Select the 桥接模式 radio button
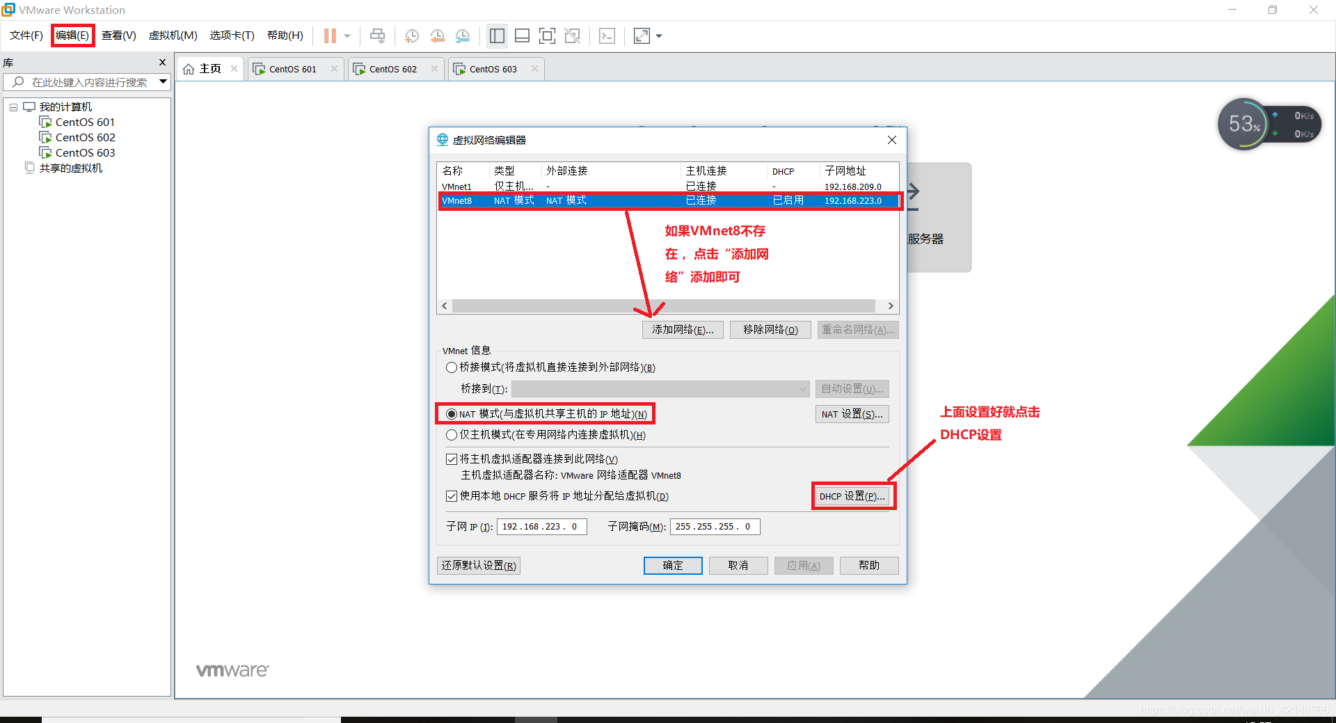The width and height of the screenshot is (1336, 723). click(x=452, y=367)
